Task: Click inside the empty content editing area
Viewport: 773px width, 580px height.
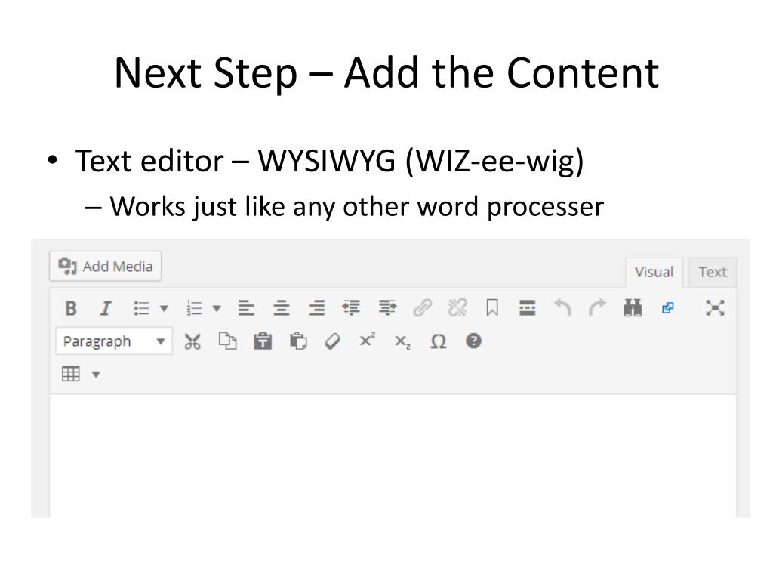Action: coord(393,456)
